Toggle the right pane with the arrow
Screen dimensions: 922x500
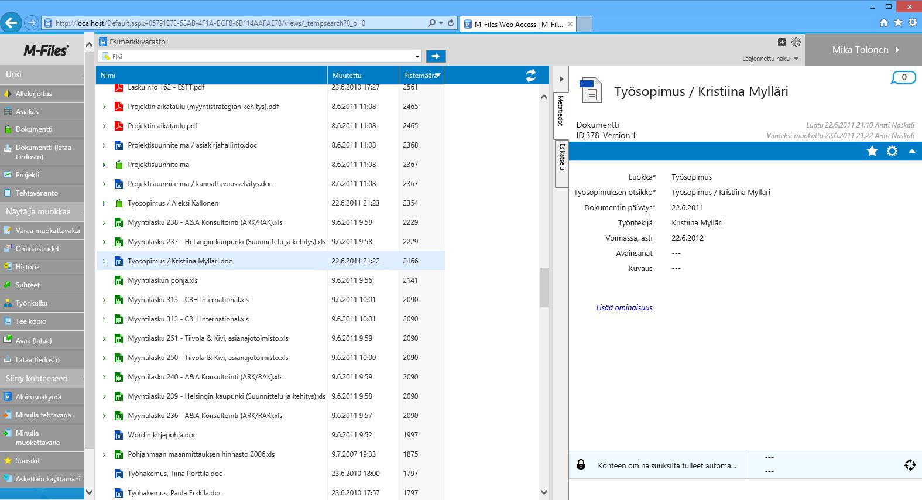click(561, 79)
